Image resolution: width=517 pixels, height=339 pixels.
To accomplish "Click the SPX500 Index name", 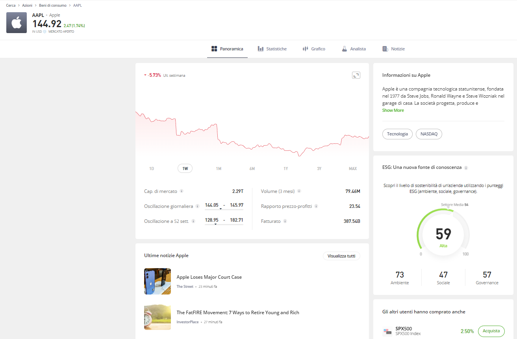I will click(408, 334).
